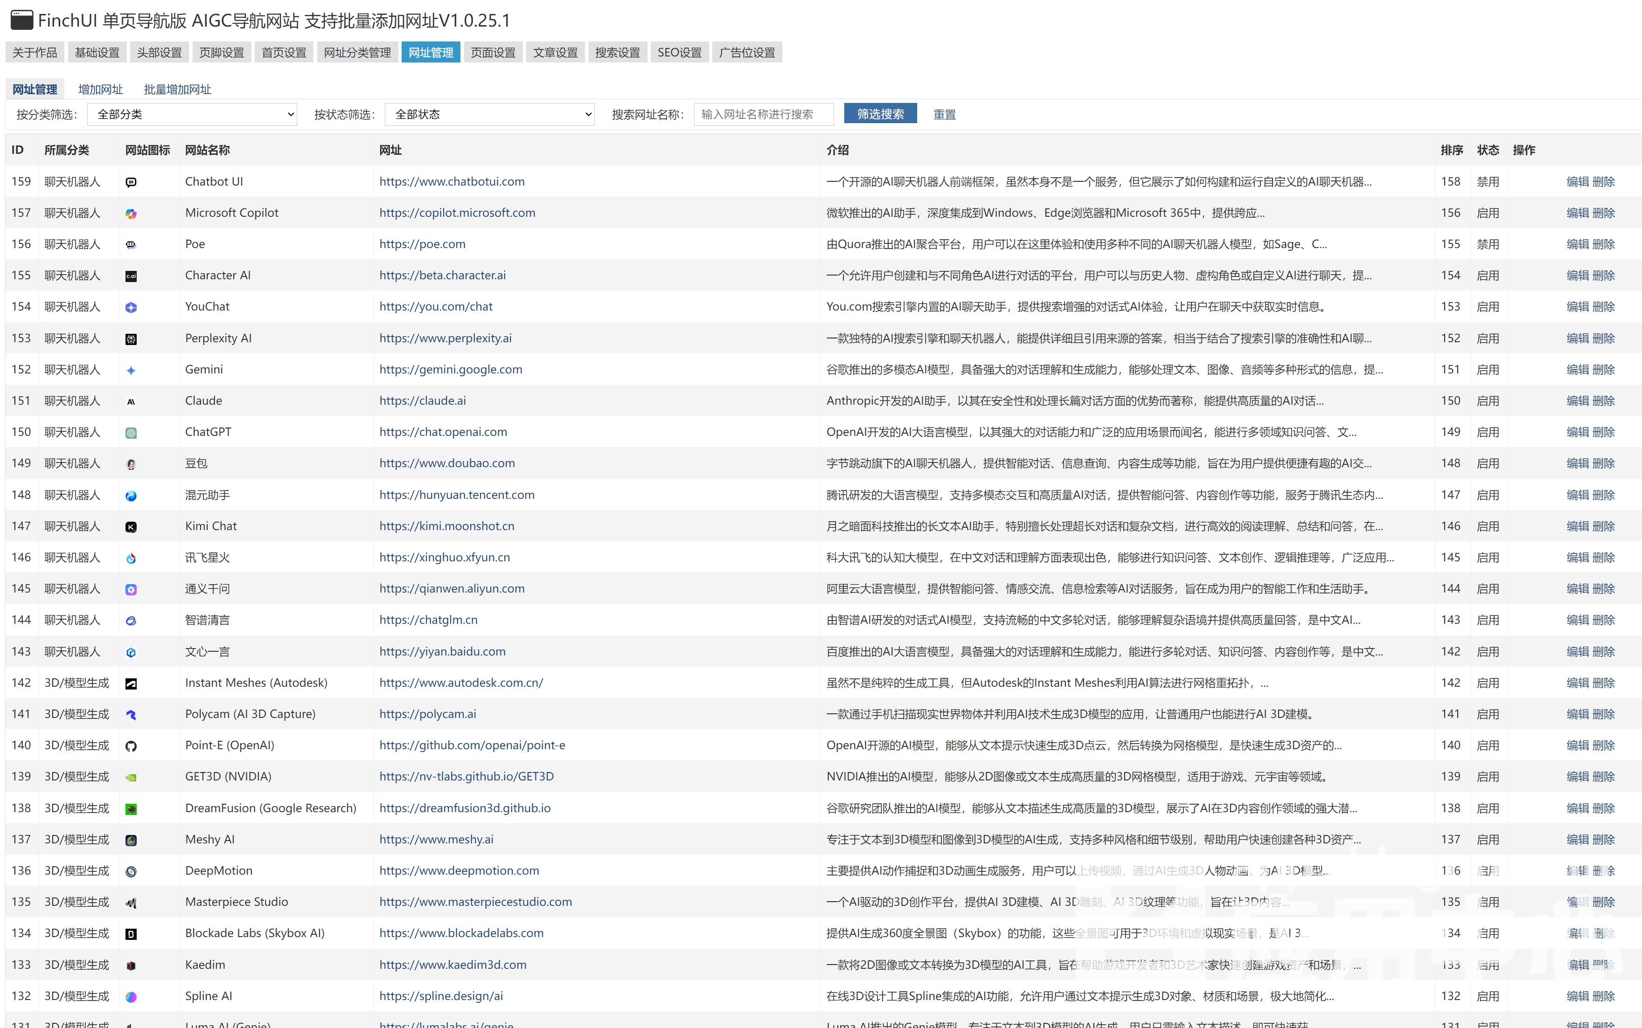Click the 讯飞星火 site icon
Screen dimensions: 1642x1028
point(131,558)
